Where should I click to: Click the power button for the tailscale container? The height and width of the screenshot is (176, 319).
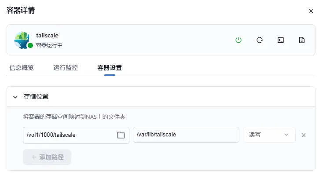tap(238, 40)
